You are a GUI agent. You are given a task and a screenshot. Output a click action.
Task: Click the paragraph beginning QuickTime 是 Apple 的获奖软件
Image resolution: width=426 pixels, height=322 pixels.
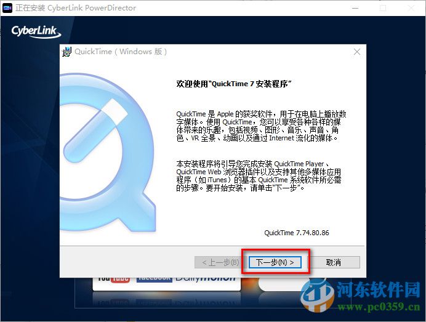tap(261, 126)
